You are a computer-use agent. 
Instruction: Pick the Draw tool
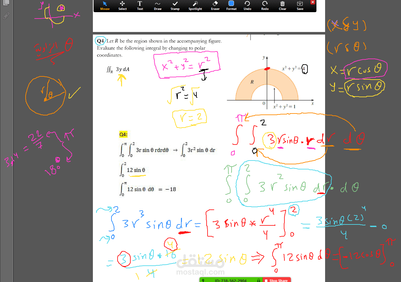tap(158, 6)
